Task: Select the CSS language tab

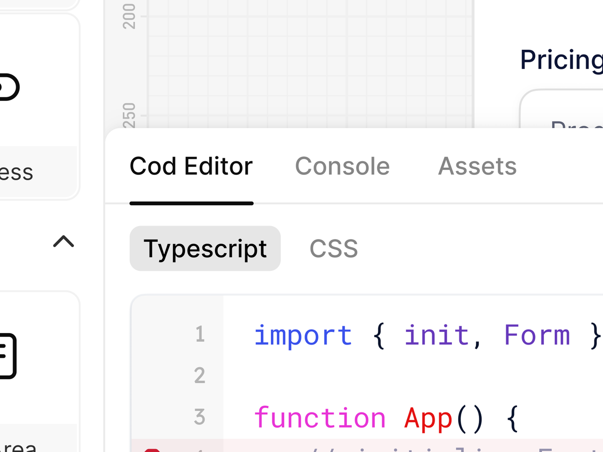Action: [x=334, y=249]
